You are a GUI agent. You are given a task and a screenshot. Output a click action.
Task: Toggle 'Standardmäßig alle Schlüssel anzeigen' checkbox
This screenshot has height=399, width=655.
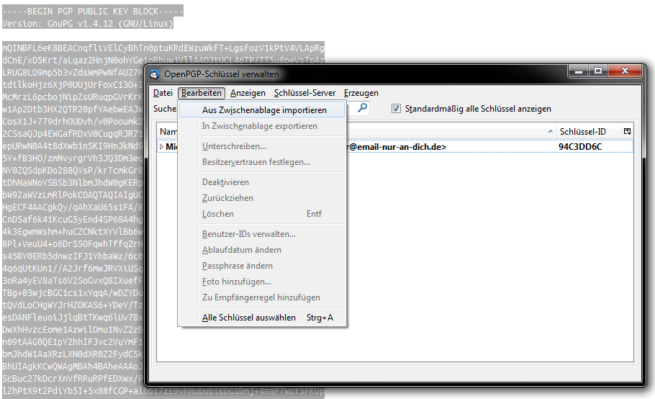(397, 109)
